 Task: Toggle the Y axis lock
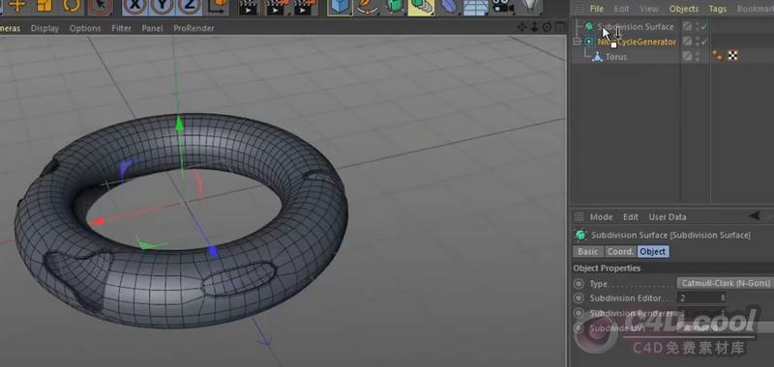point(162,7)
